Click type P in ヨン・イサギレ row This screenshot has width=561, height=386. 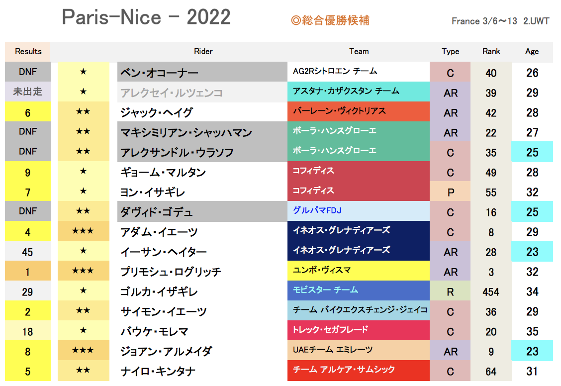click(450, 192)
